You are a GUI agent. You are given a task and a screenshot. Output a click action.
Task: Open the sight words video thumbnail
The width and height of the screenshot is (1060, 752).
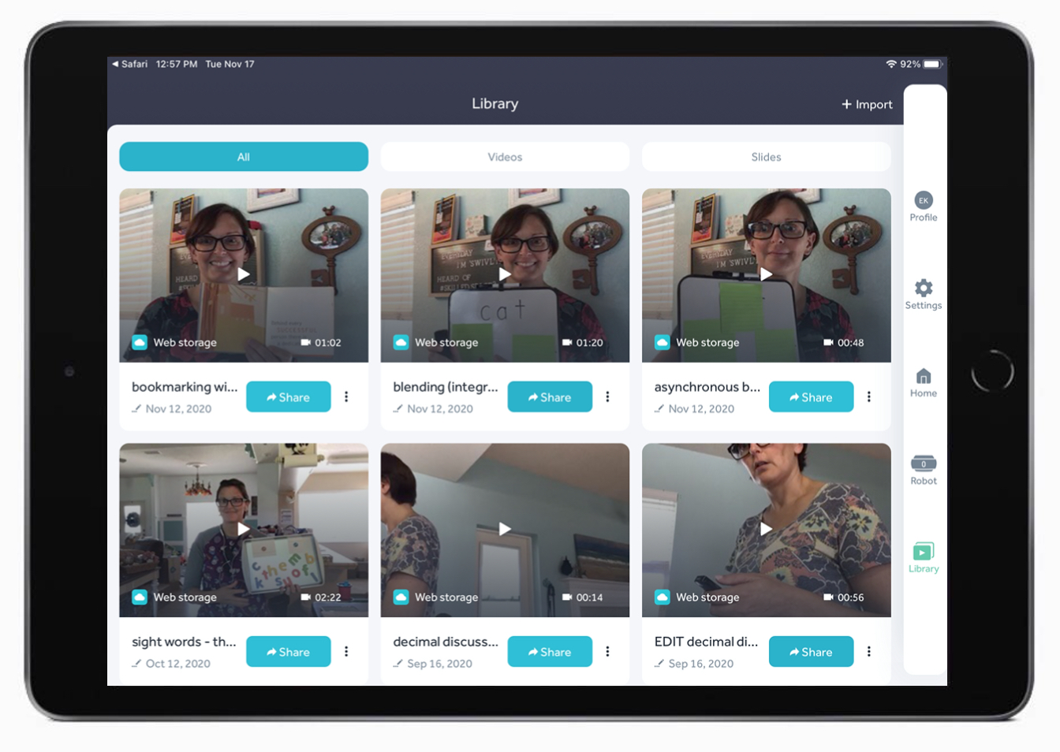click(244, 529)
